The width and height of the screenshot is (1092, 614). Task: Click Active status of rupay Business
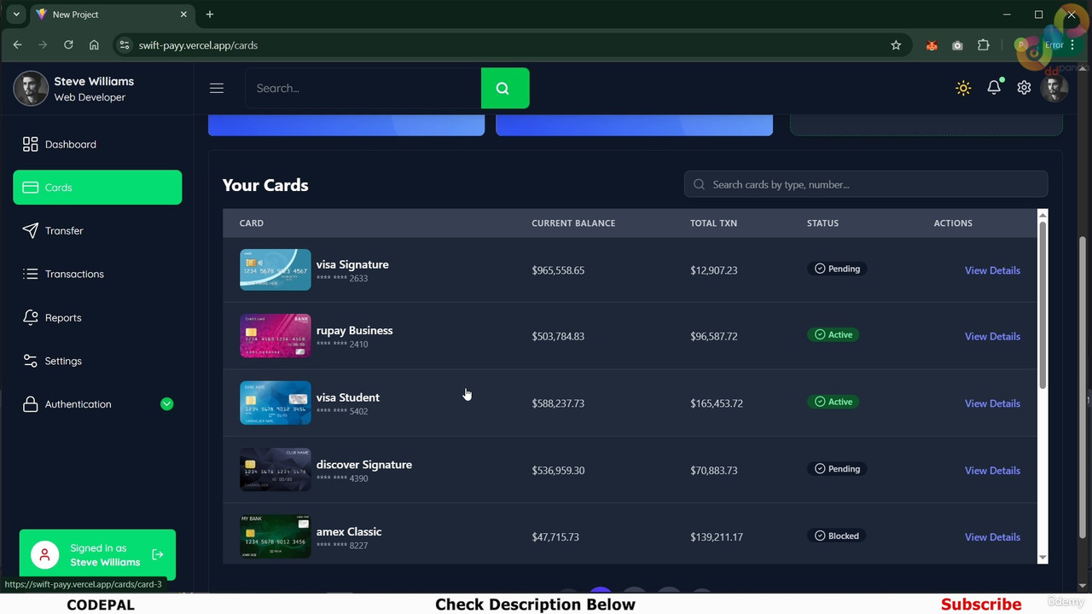pyautogui.click(x=834, y=335)
